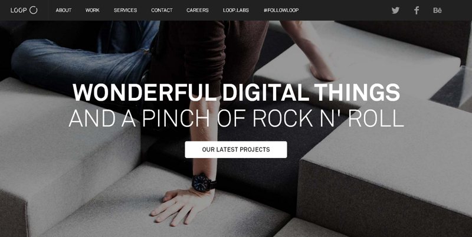
Task: Click the WONDERFUL DIGITAL THINGS headline
Action: pyautogui.click(x=237, y=93)
